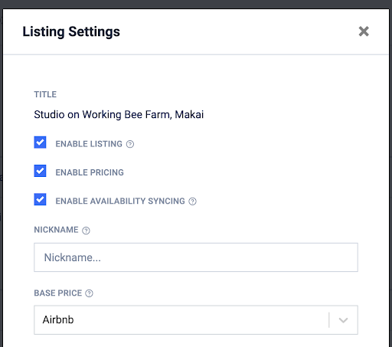Screen dimensions: 392x347
Task: Uncheck the Enable Listing checkbox
Action: (40, 142)
